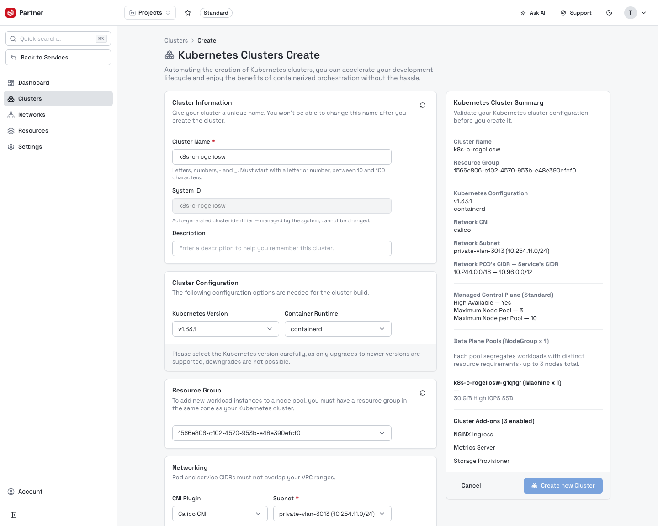
Task: Select Clusters in the sidebar
Action: [x=58, y=99]
